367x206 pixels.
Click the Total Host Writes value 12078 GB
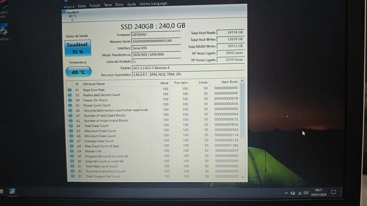click(231, 39)
